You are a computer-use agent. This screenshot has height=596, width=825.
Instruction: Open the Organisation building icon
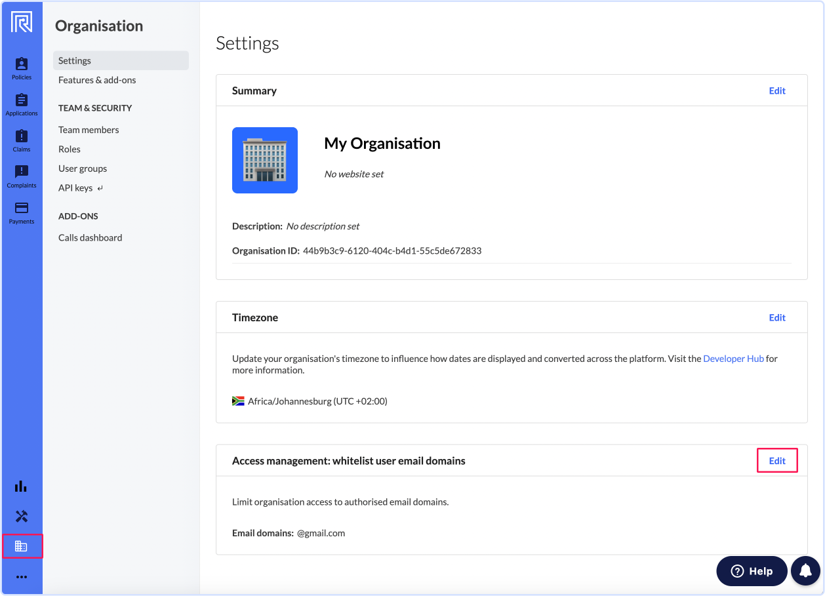click(22, 546)
